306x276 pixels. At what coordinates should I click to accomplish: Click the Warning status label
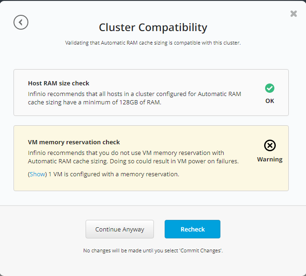point(270,160)
